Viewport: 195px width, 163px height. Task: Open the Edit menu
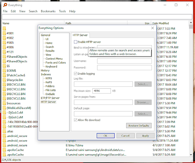click(13, 11)
